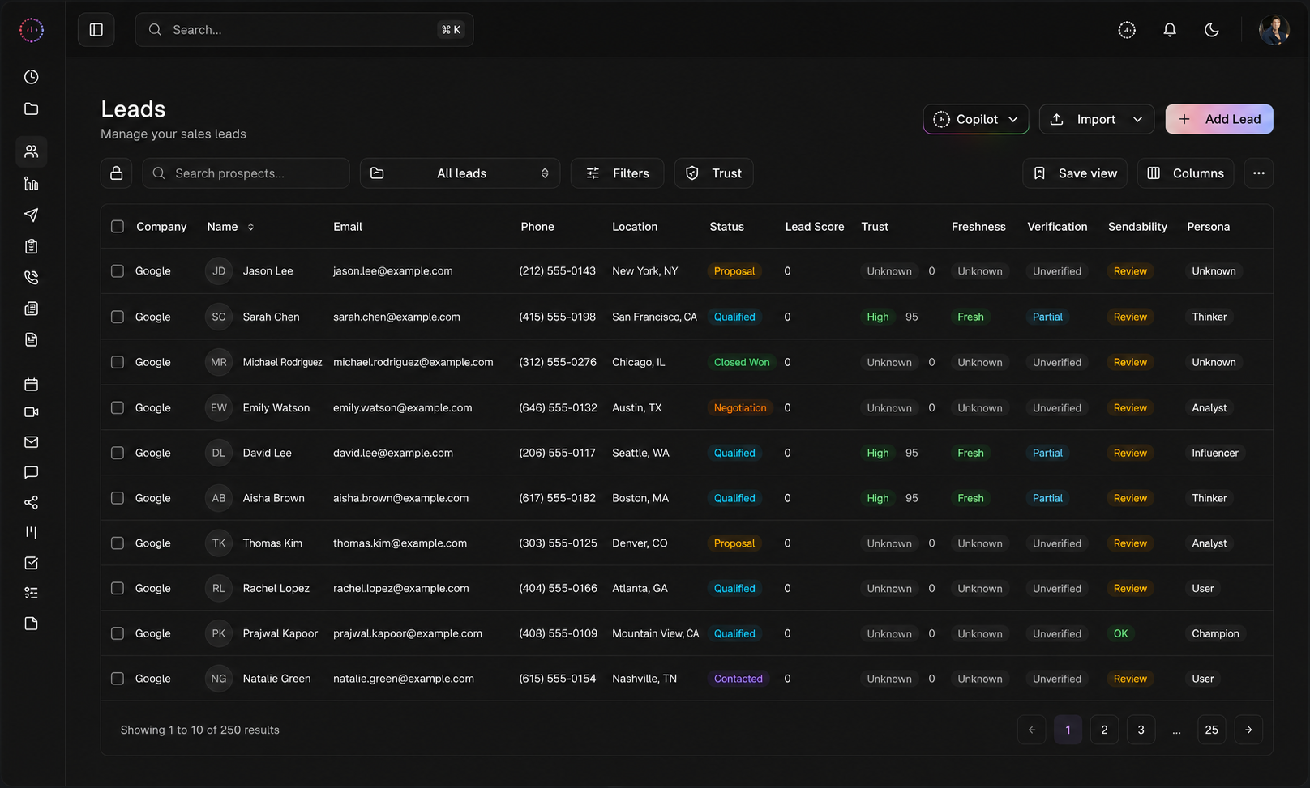This screenshot has width=1310, height=788.
Task: Select the Sarah Chen row checkbox
Action: [118, 317]
